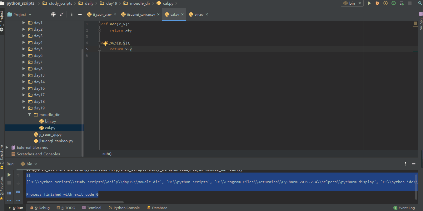Click the Run with concurrency diagram icon
The height and width of the screenshot is (211, 423).
tap(402, 3)
